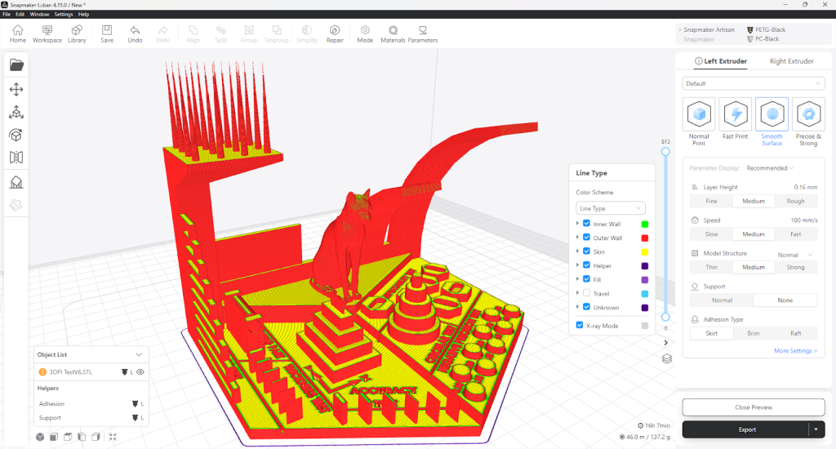The image size is (836, 449).
Task: Click the bottom handle of layer slider
Action: pyautogui.click(x=665, y=318)
